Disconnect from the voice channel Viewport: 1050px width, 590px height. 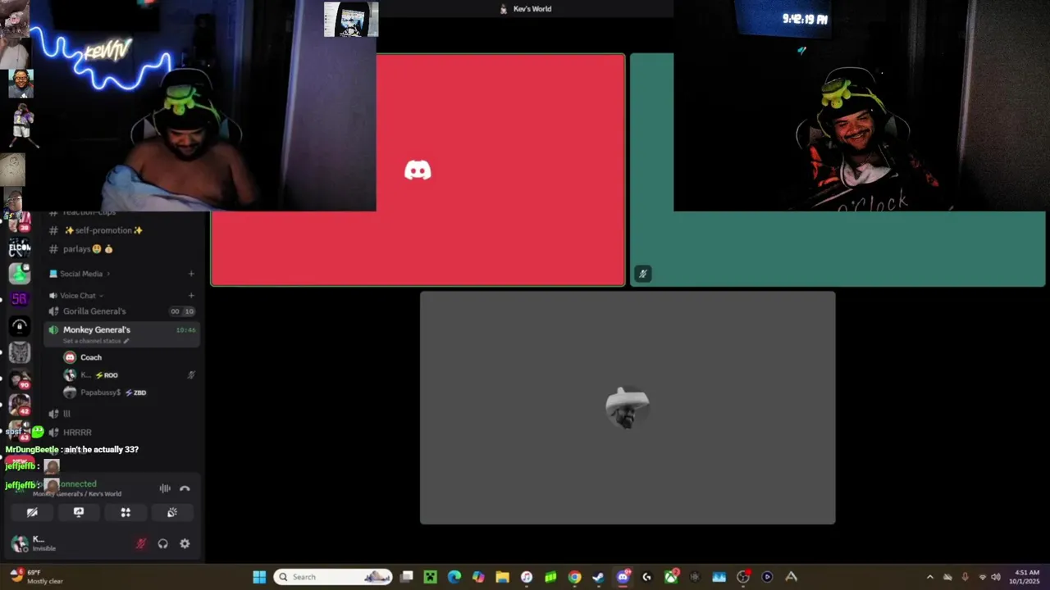(x=185, y=488)
